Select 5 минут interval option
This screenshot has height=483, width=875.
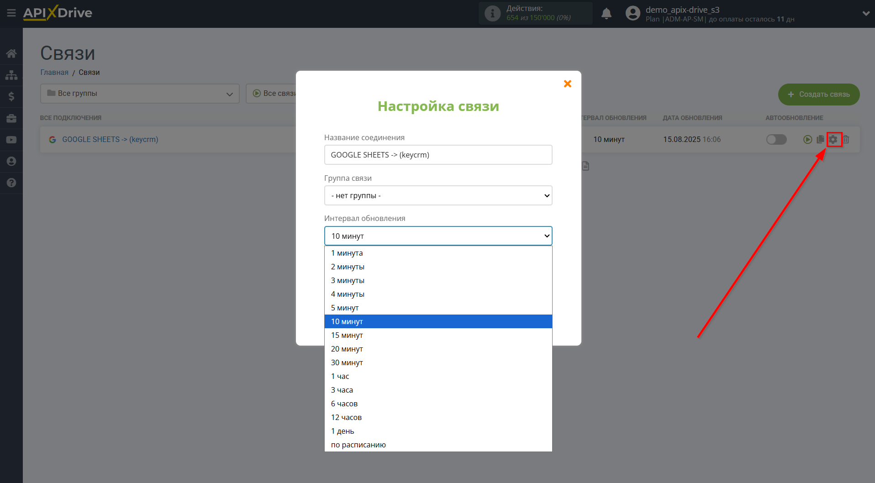coord(438,308)
